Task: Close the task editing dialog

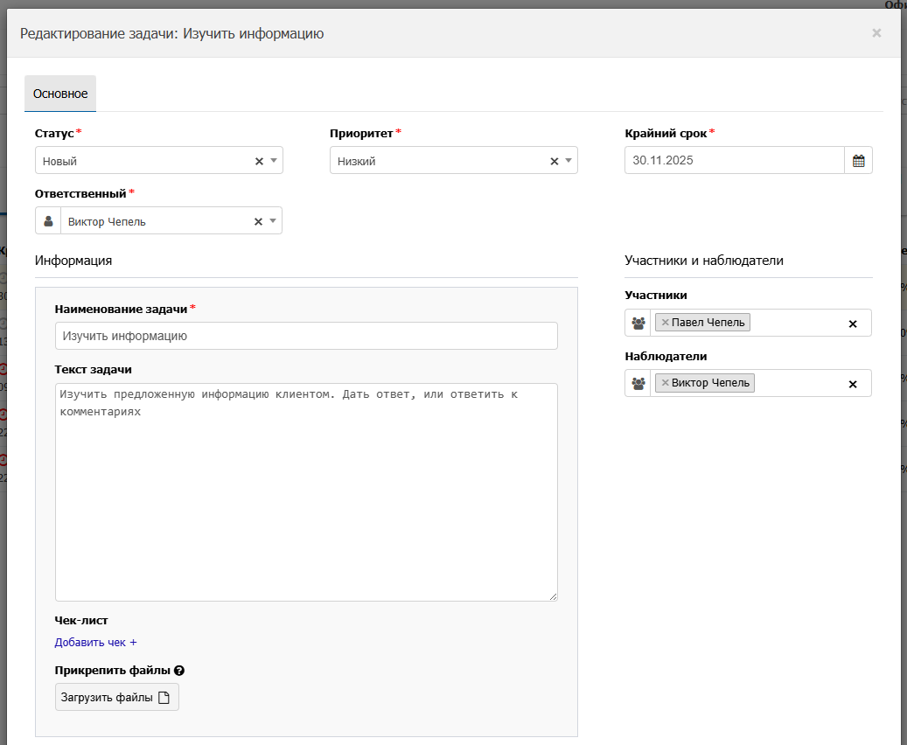Action: pos(876,33)
